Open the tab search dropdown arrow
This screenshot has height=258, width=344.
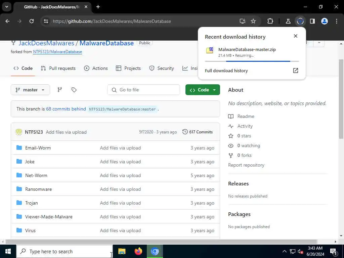(x=7, y=7)
